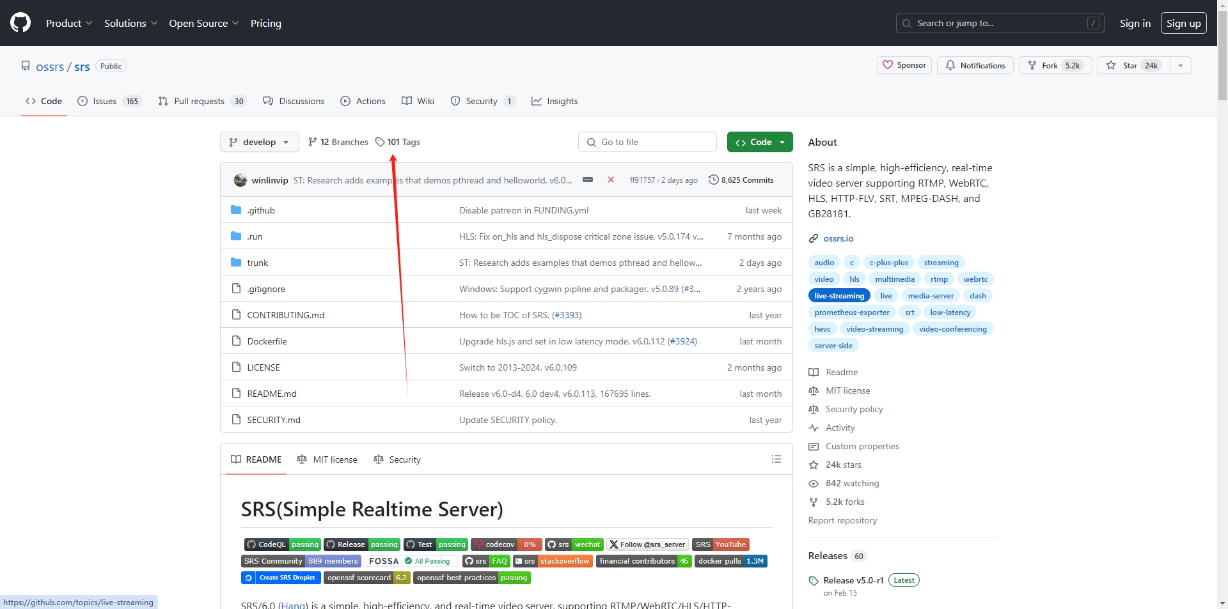1228x609 pixels.
Task: Click the Sign up button
Action: 1184,23
